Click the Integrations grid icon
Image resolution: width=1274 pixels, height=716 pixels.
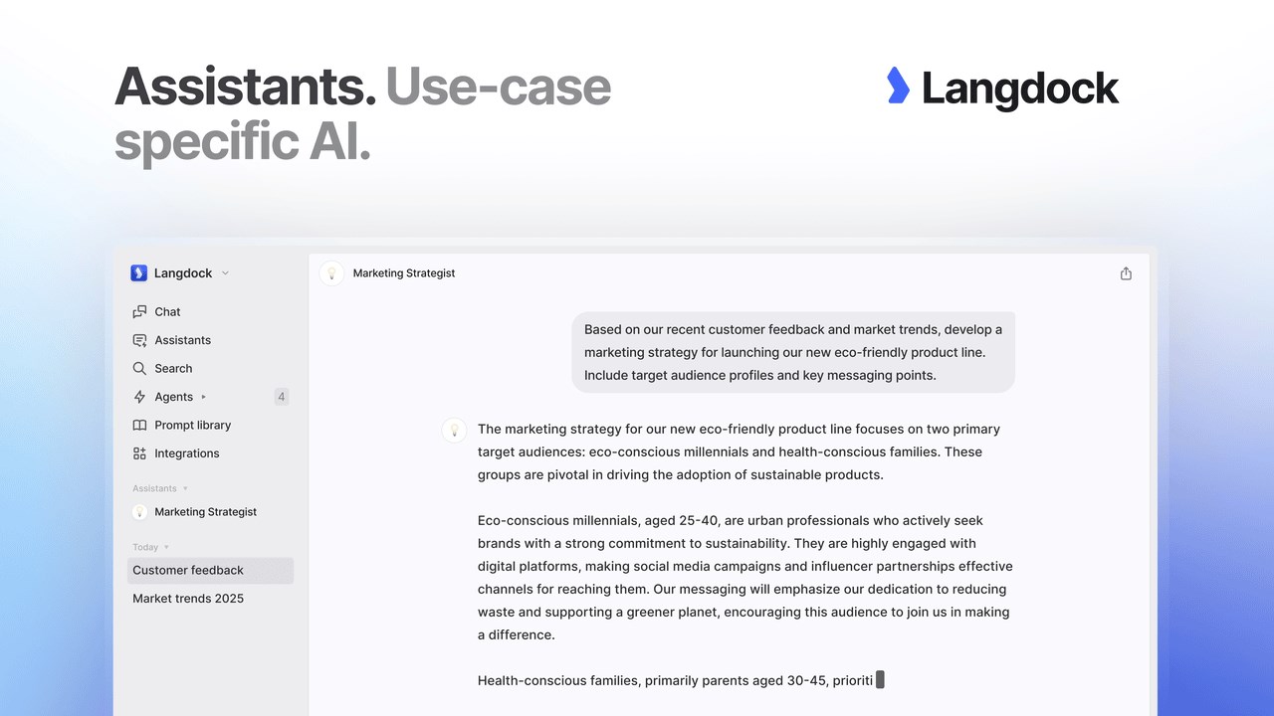[x=139, y=453]
